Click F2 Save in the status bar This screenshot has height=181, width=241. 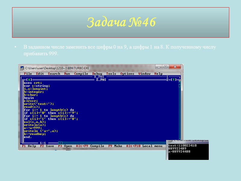point(47,146)
